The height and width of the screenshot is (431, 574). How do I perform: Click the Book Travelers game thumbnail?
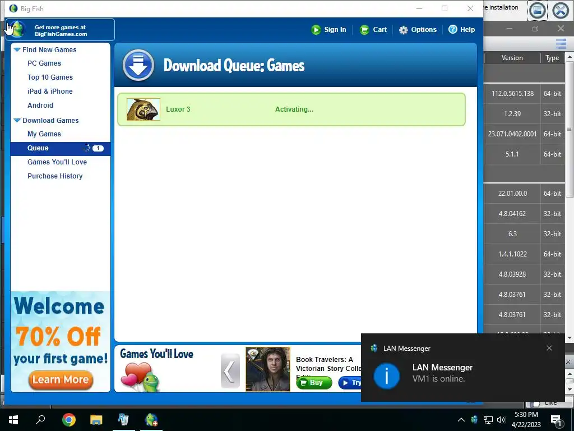coord(267,369)
